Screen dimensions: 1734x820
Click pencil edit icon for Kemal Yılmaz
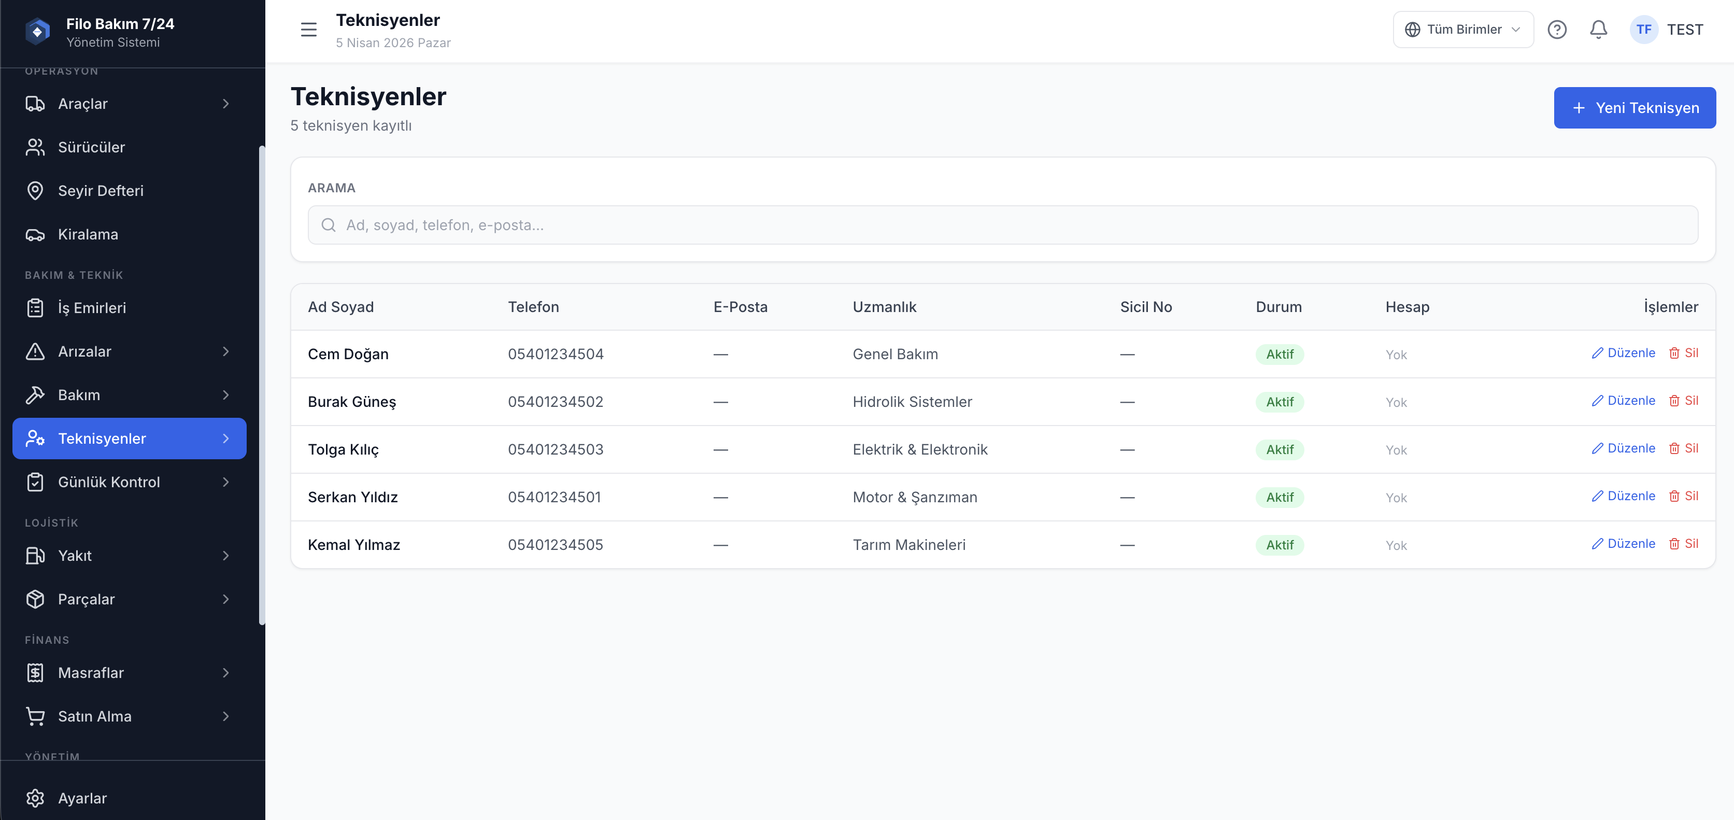tap(1597, 544)
